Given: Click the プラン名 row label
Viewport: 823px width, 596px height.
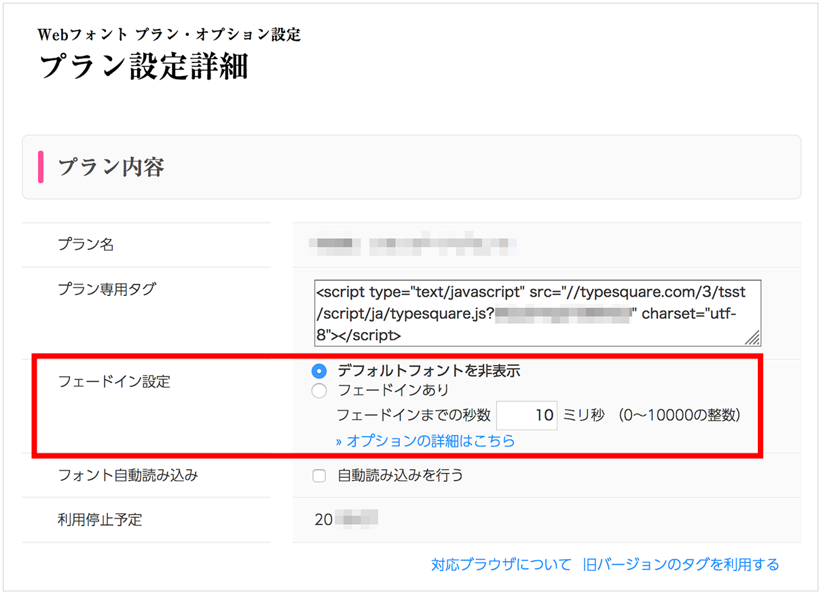Looking at the screenshot, I should click(x=86, y=245).
